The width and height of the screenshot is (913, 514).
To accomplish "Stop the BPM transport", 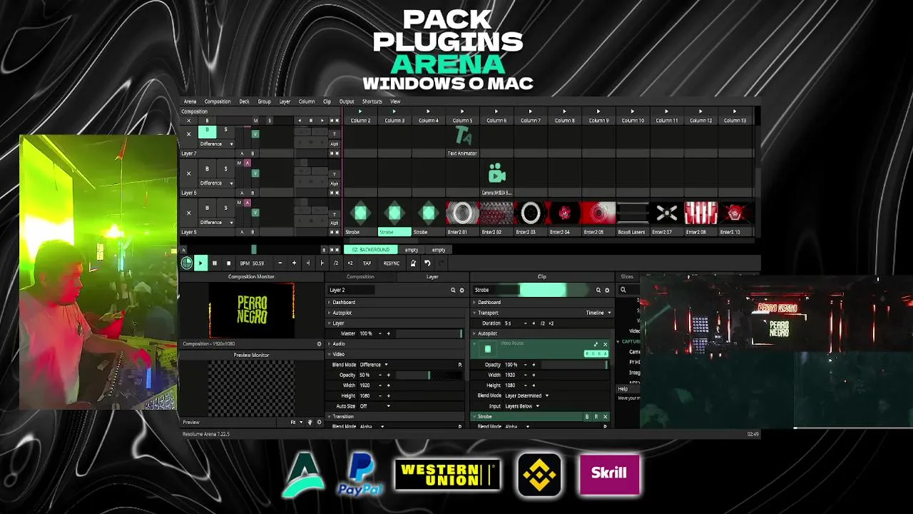I will pos(228,263).
